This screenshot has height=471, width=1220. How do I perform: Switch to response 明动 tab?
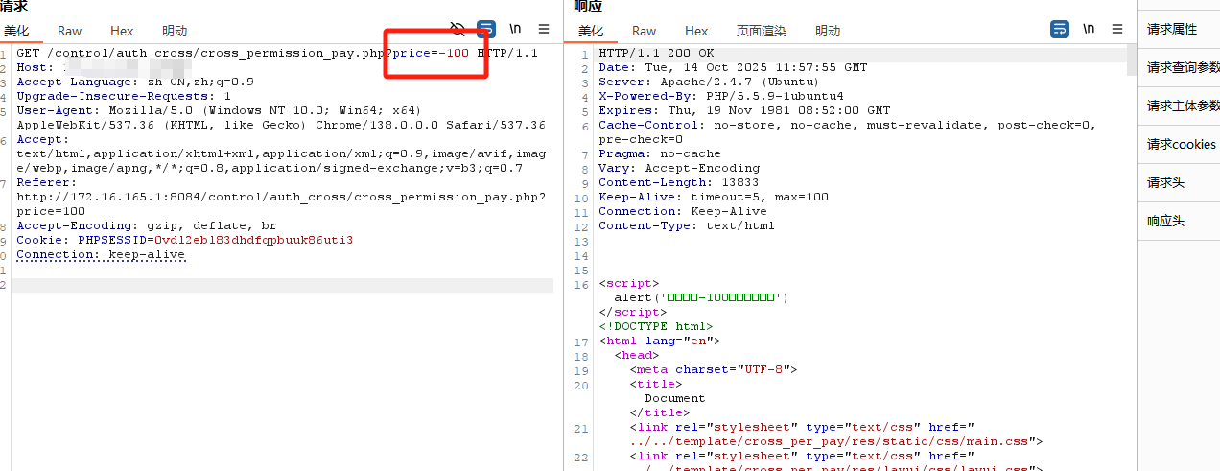pos(828,31)
